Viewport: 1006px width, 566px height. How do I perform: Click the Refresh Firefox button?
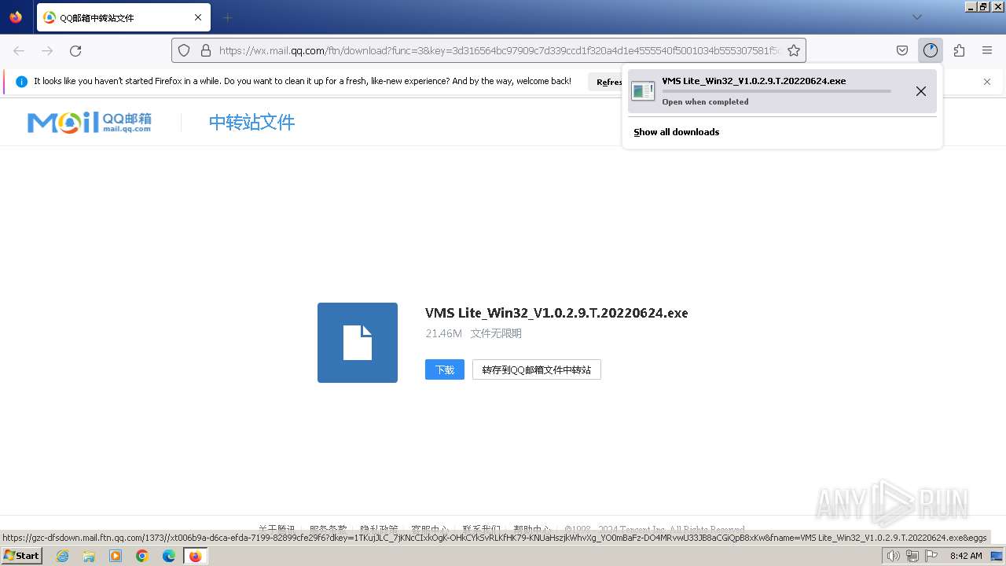[x=607, y=82]
